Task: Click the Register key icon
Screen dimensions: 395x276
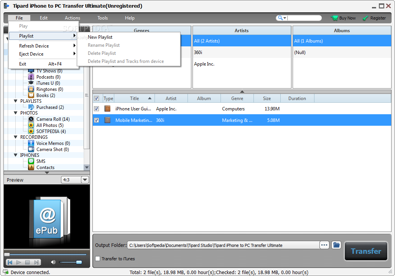Action: 365,18
